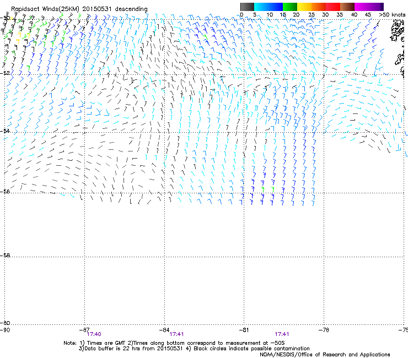Click the yellow 20-25 knots legend swatch
Image resolution: width=408 pixels, height=358 pixels.
click(x=304, y=7)
